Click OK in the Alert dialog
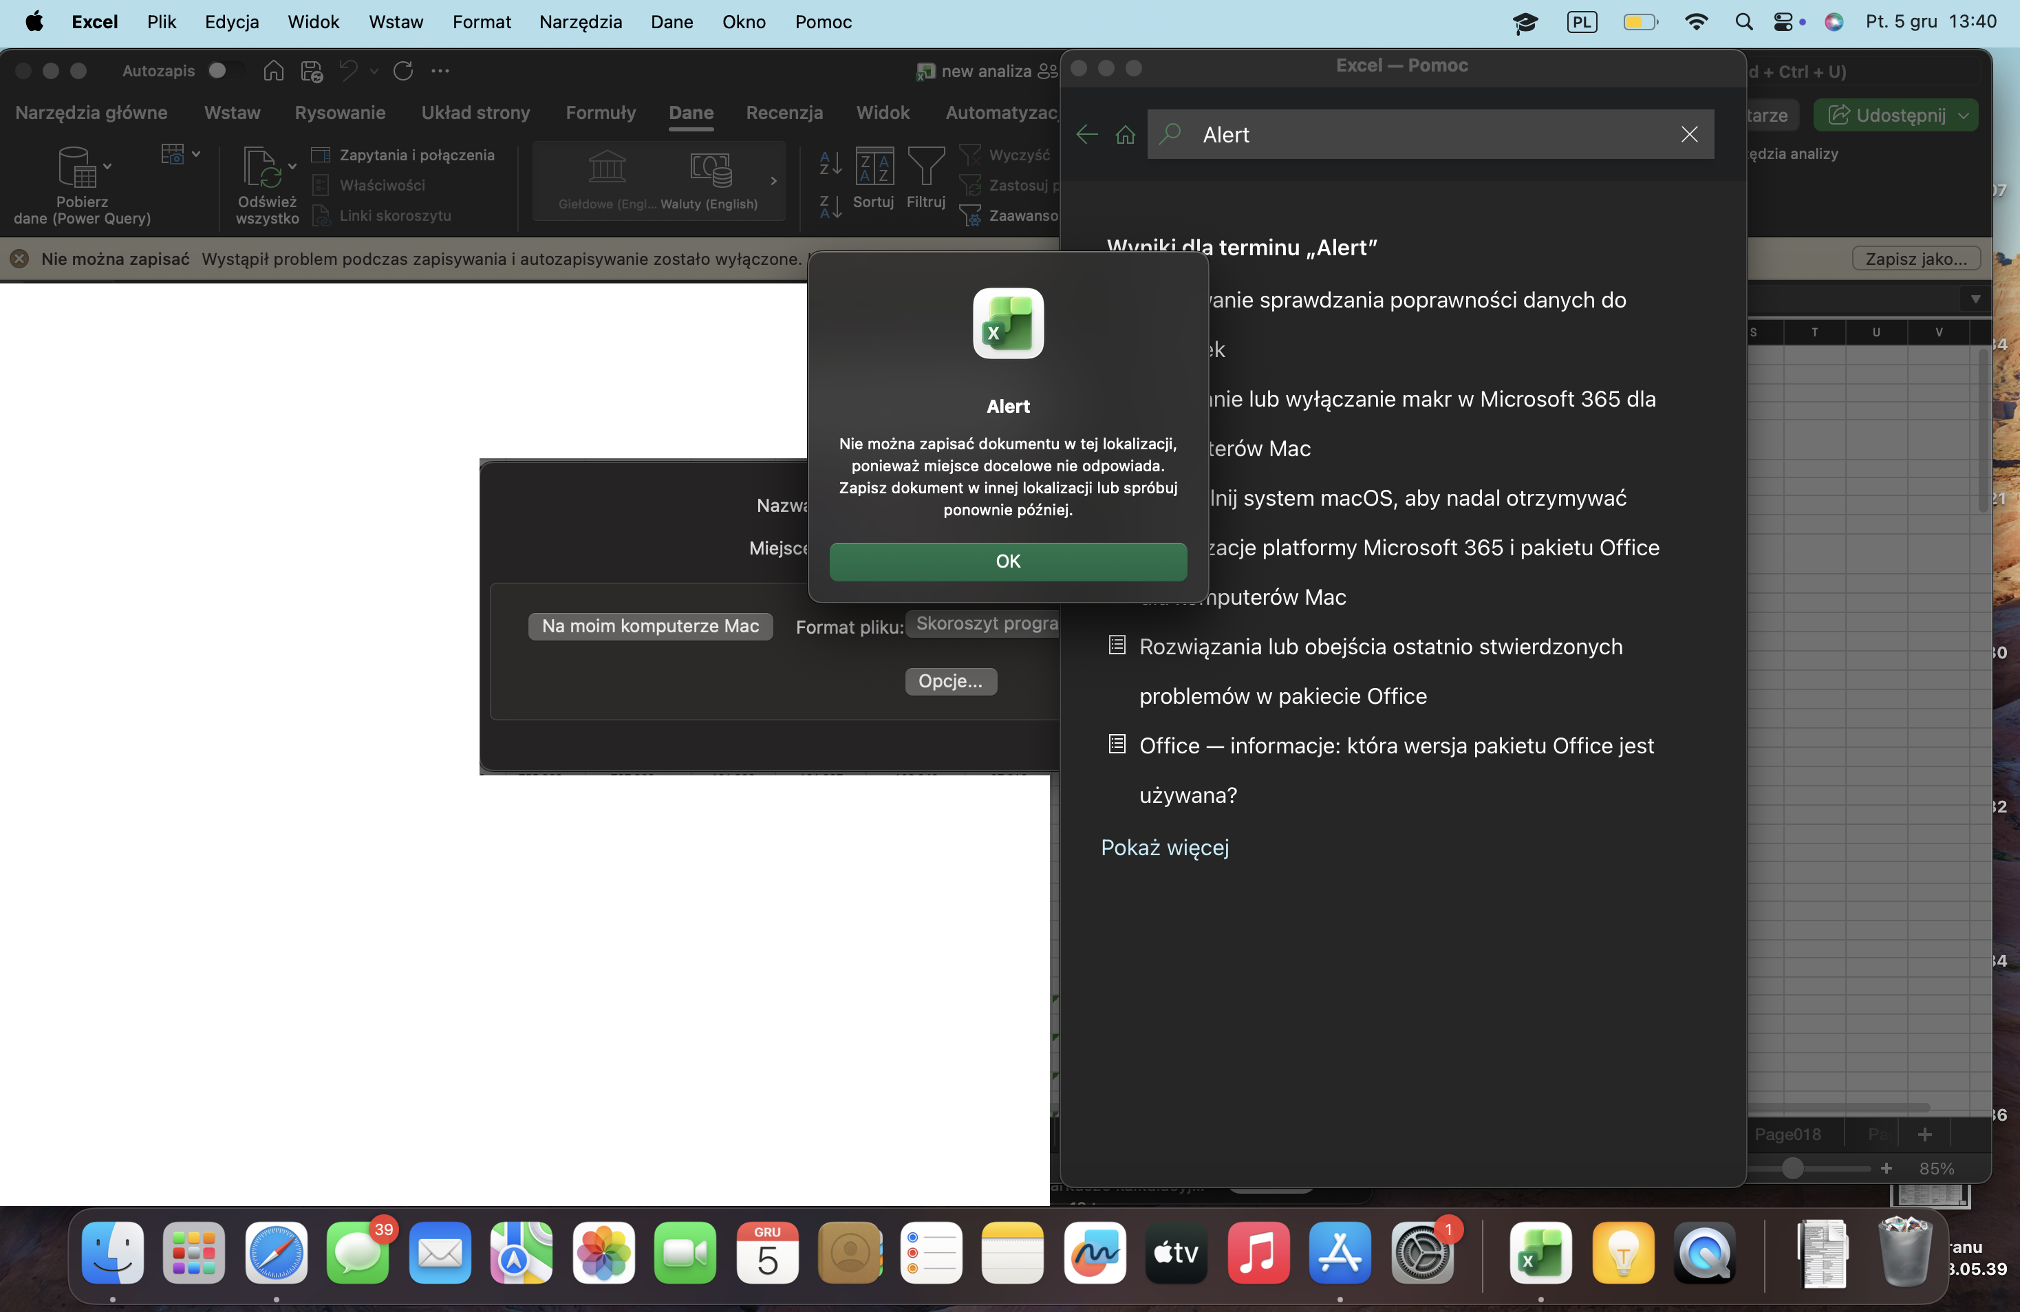 click(1007, 561)
